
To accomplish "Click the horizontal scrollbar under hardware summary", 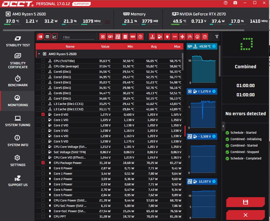I will (123, 30).
